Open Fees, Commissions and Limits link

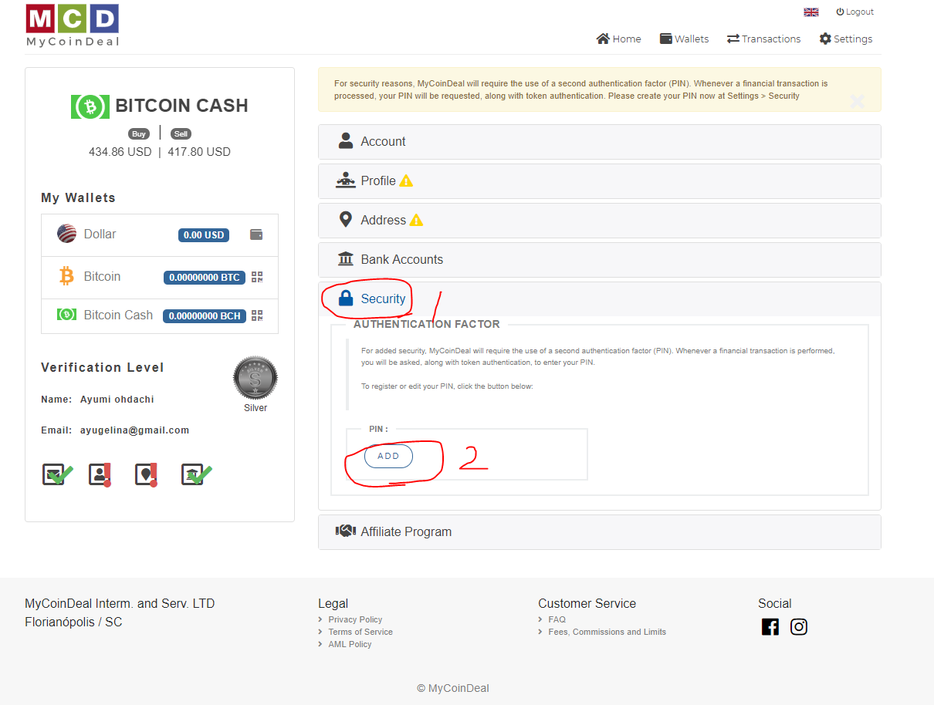(x=607, y=632)
